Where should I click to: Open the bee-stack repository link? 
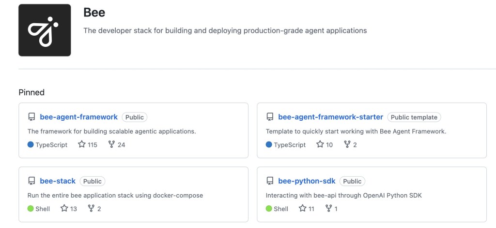tap(58, 181)
